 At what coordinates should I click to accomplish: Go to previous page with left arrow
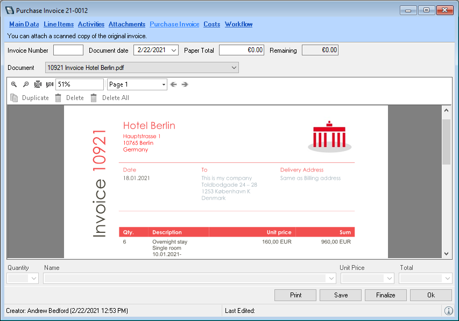click(x=173, y=84)
